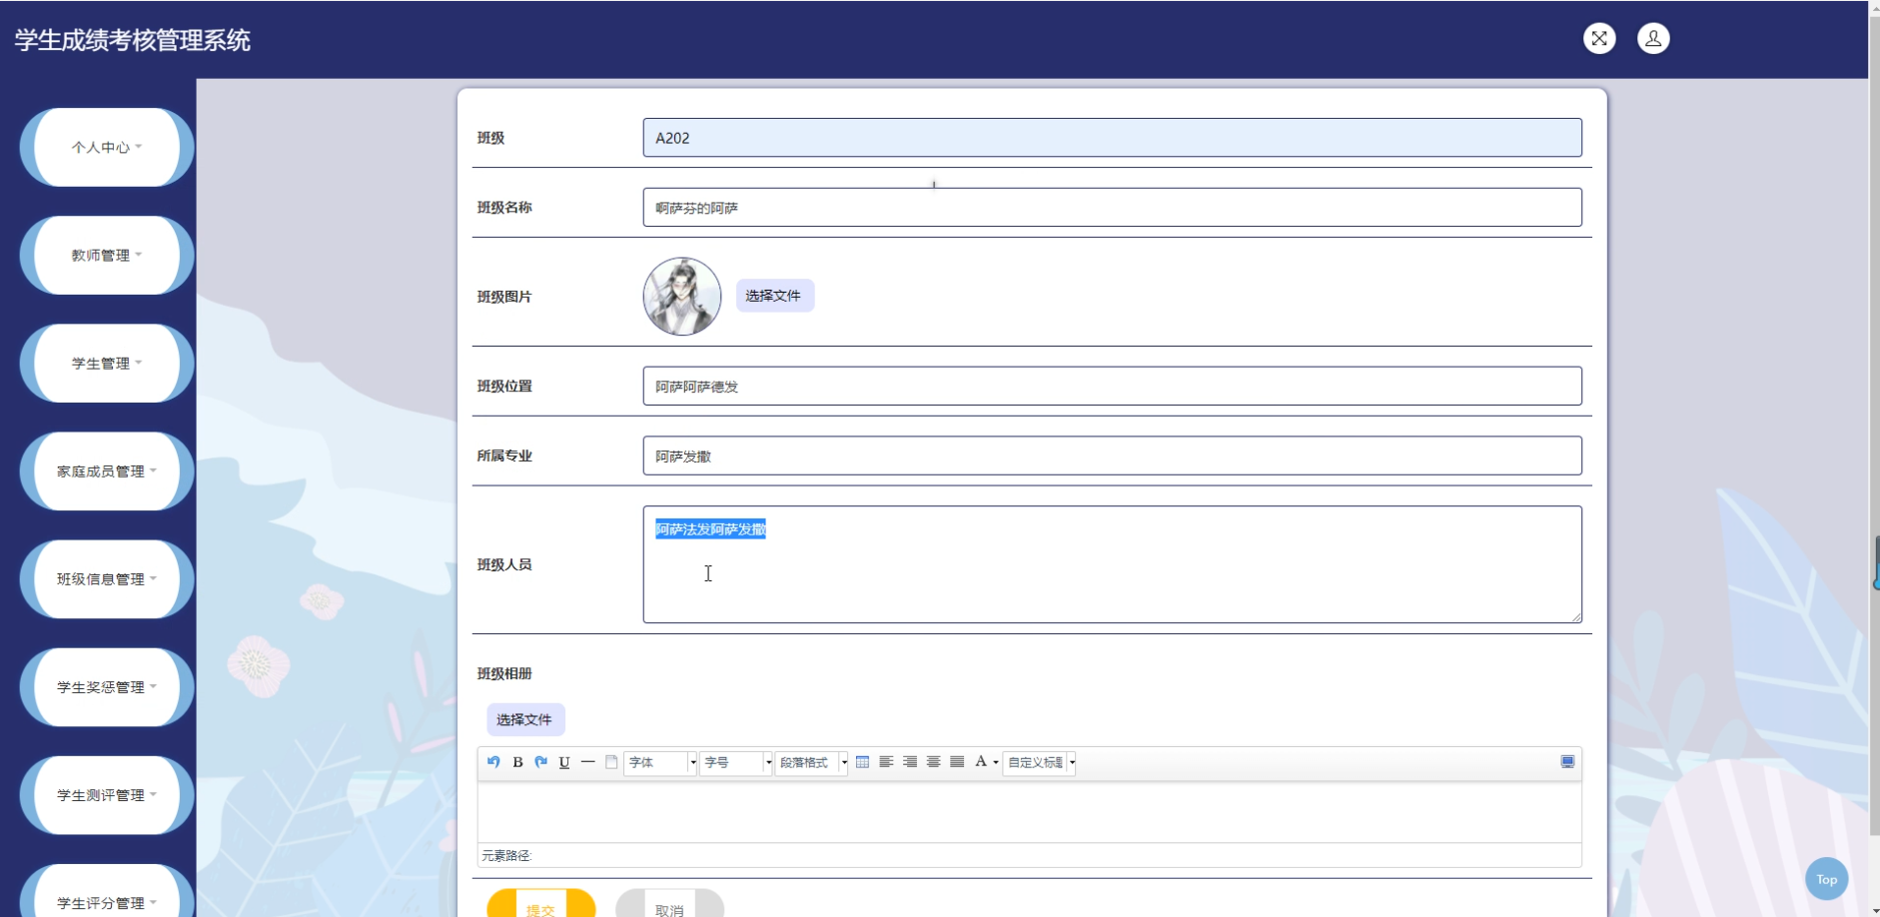Center text in the editor
Screen dimensions: 1880x917
(x=933, y=762)
